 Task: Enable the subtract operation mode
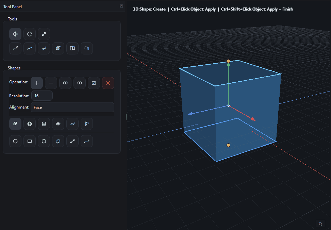[51, 83]
